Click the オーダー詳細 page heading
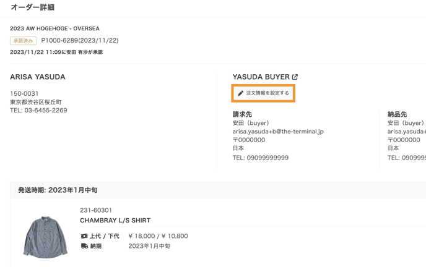The width and height of the screenshot is (426, 267). 32,7
